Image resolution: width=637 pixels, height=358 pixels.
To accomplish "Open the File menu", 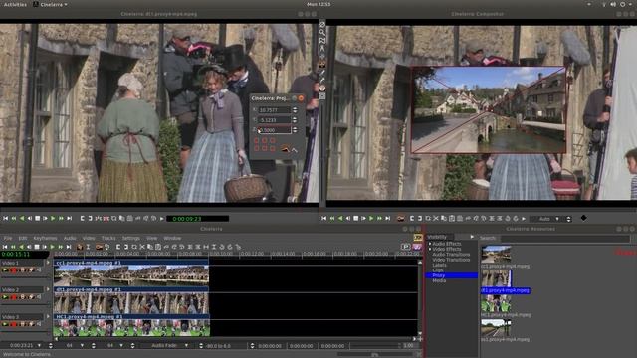I will point(8,238).
